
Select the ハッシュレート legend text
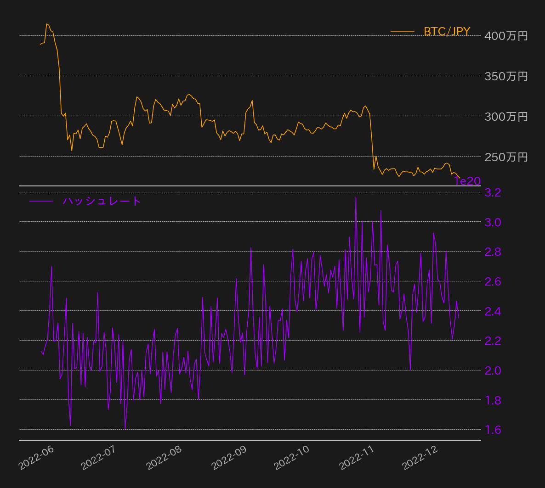click(x=101, y=201)
